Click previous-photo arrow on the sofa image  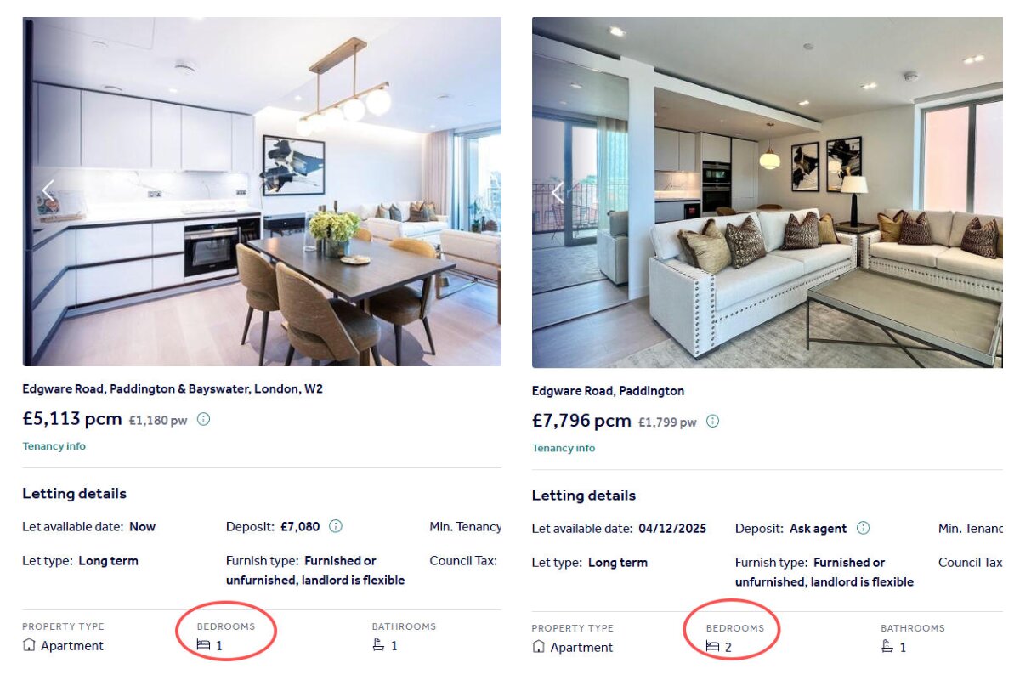click(x=557, y=193)
